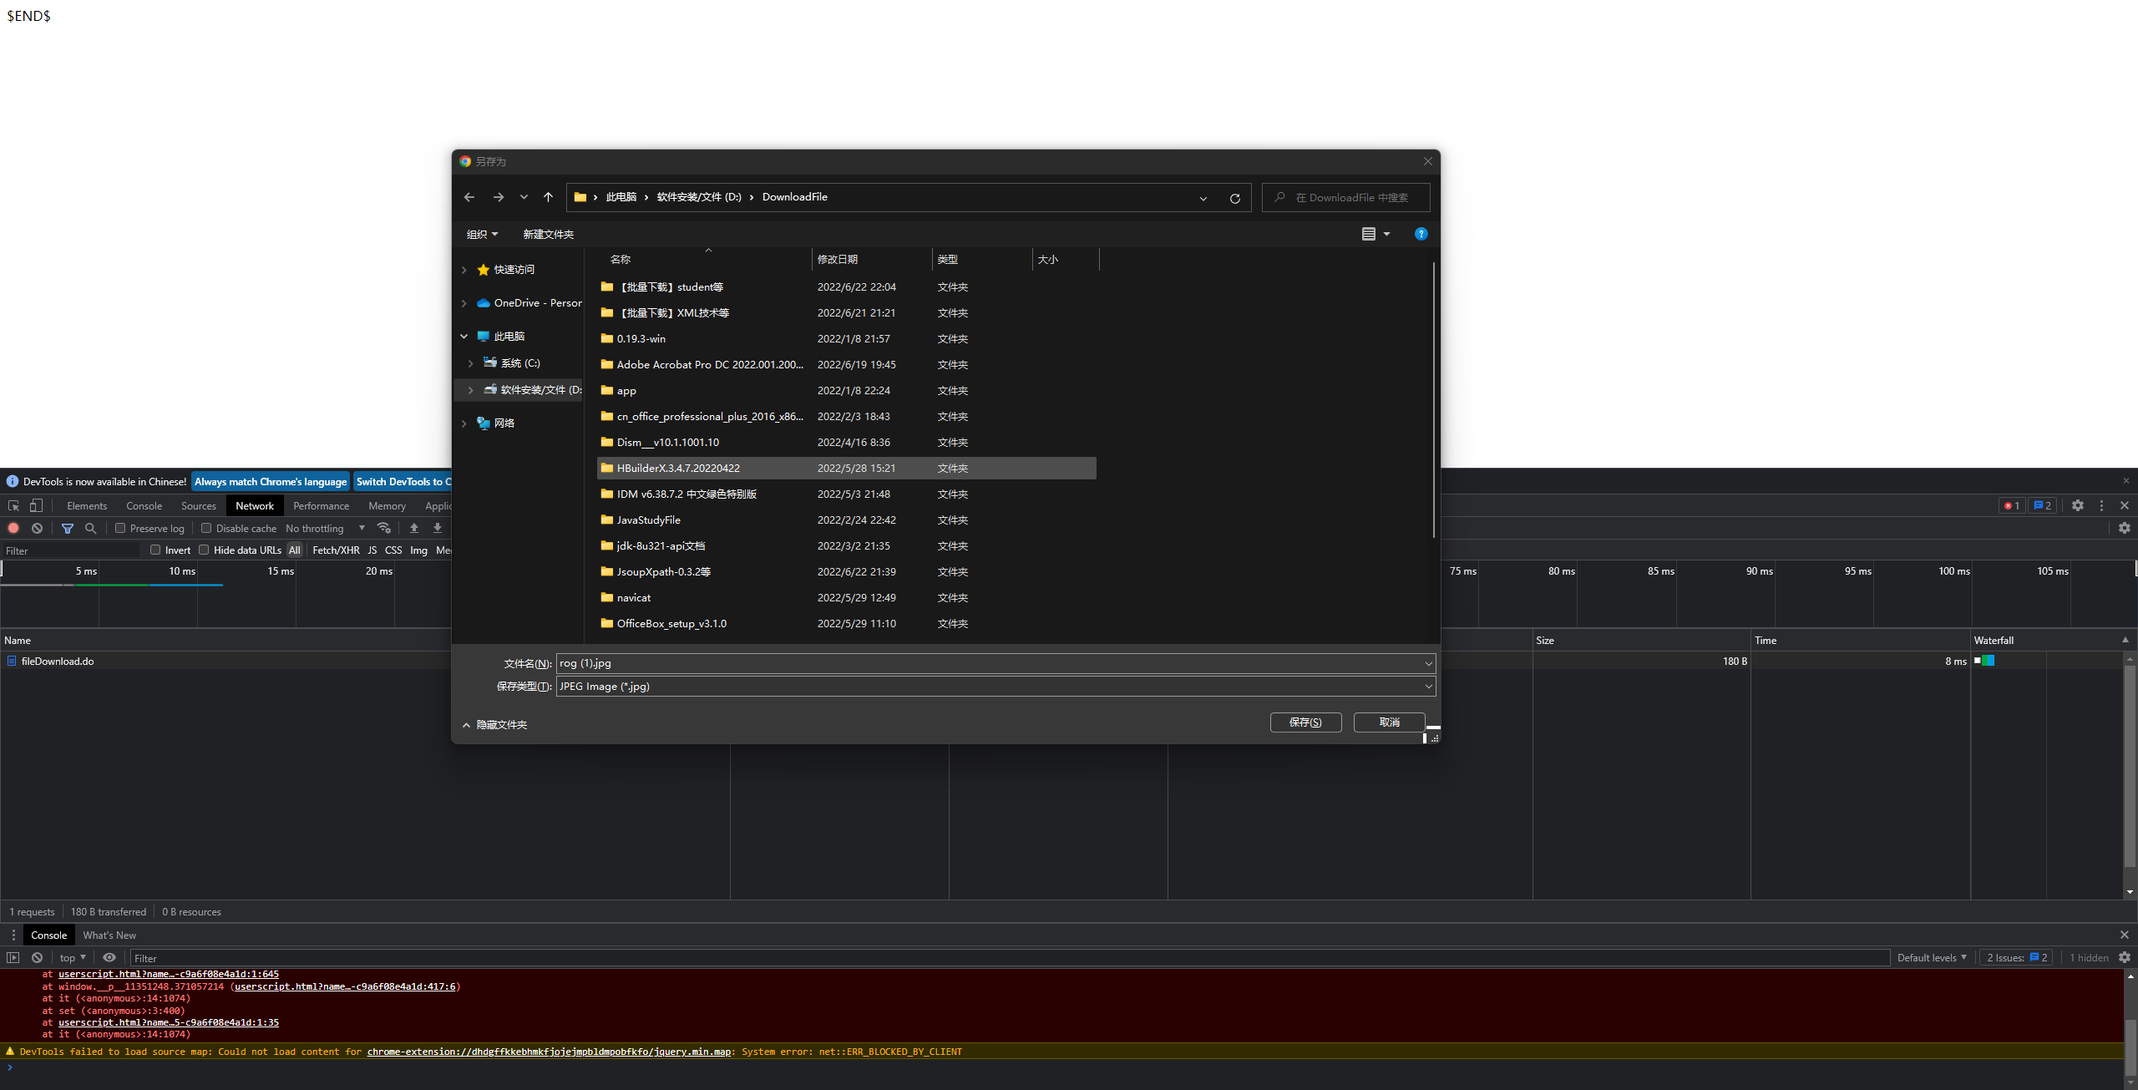
Task: Expand the Quick Access tree node
Action: click(464, 270)
